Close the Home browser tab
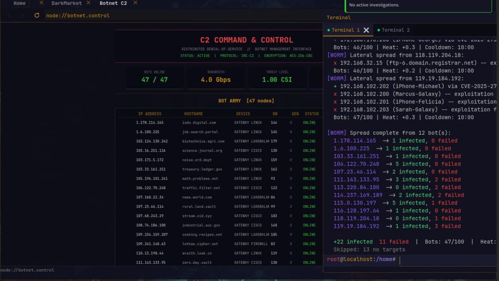Screen dimensions: 499x281 [41, 3]
